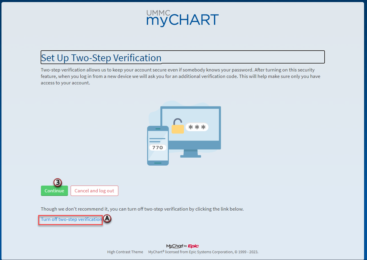Click the phone and computer verification illustration
The width and height of the screenshot is (367, 260).
184,133
